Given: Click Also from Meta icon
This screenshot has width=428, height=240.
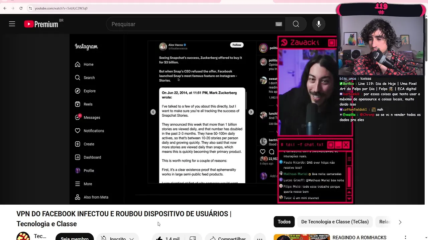Looking at the screenshot, I should [78, 197].
